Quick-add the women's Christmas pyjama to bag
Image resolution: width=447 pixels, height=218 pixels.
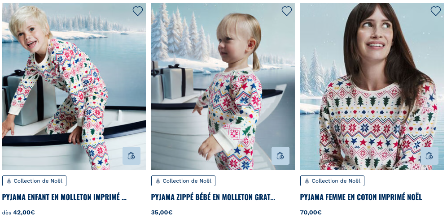click(x=429, y=156)
